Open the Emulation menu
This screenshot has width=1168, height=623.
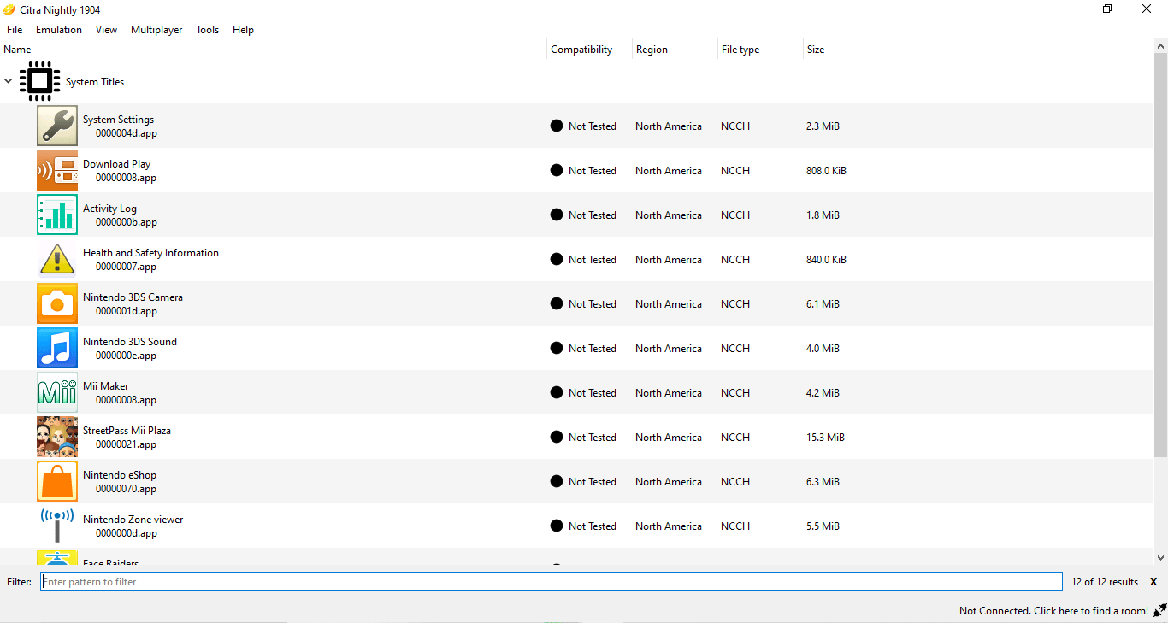(x=59, y=30)
